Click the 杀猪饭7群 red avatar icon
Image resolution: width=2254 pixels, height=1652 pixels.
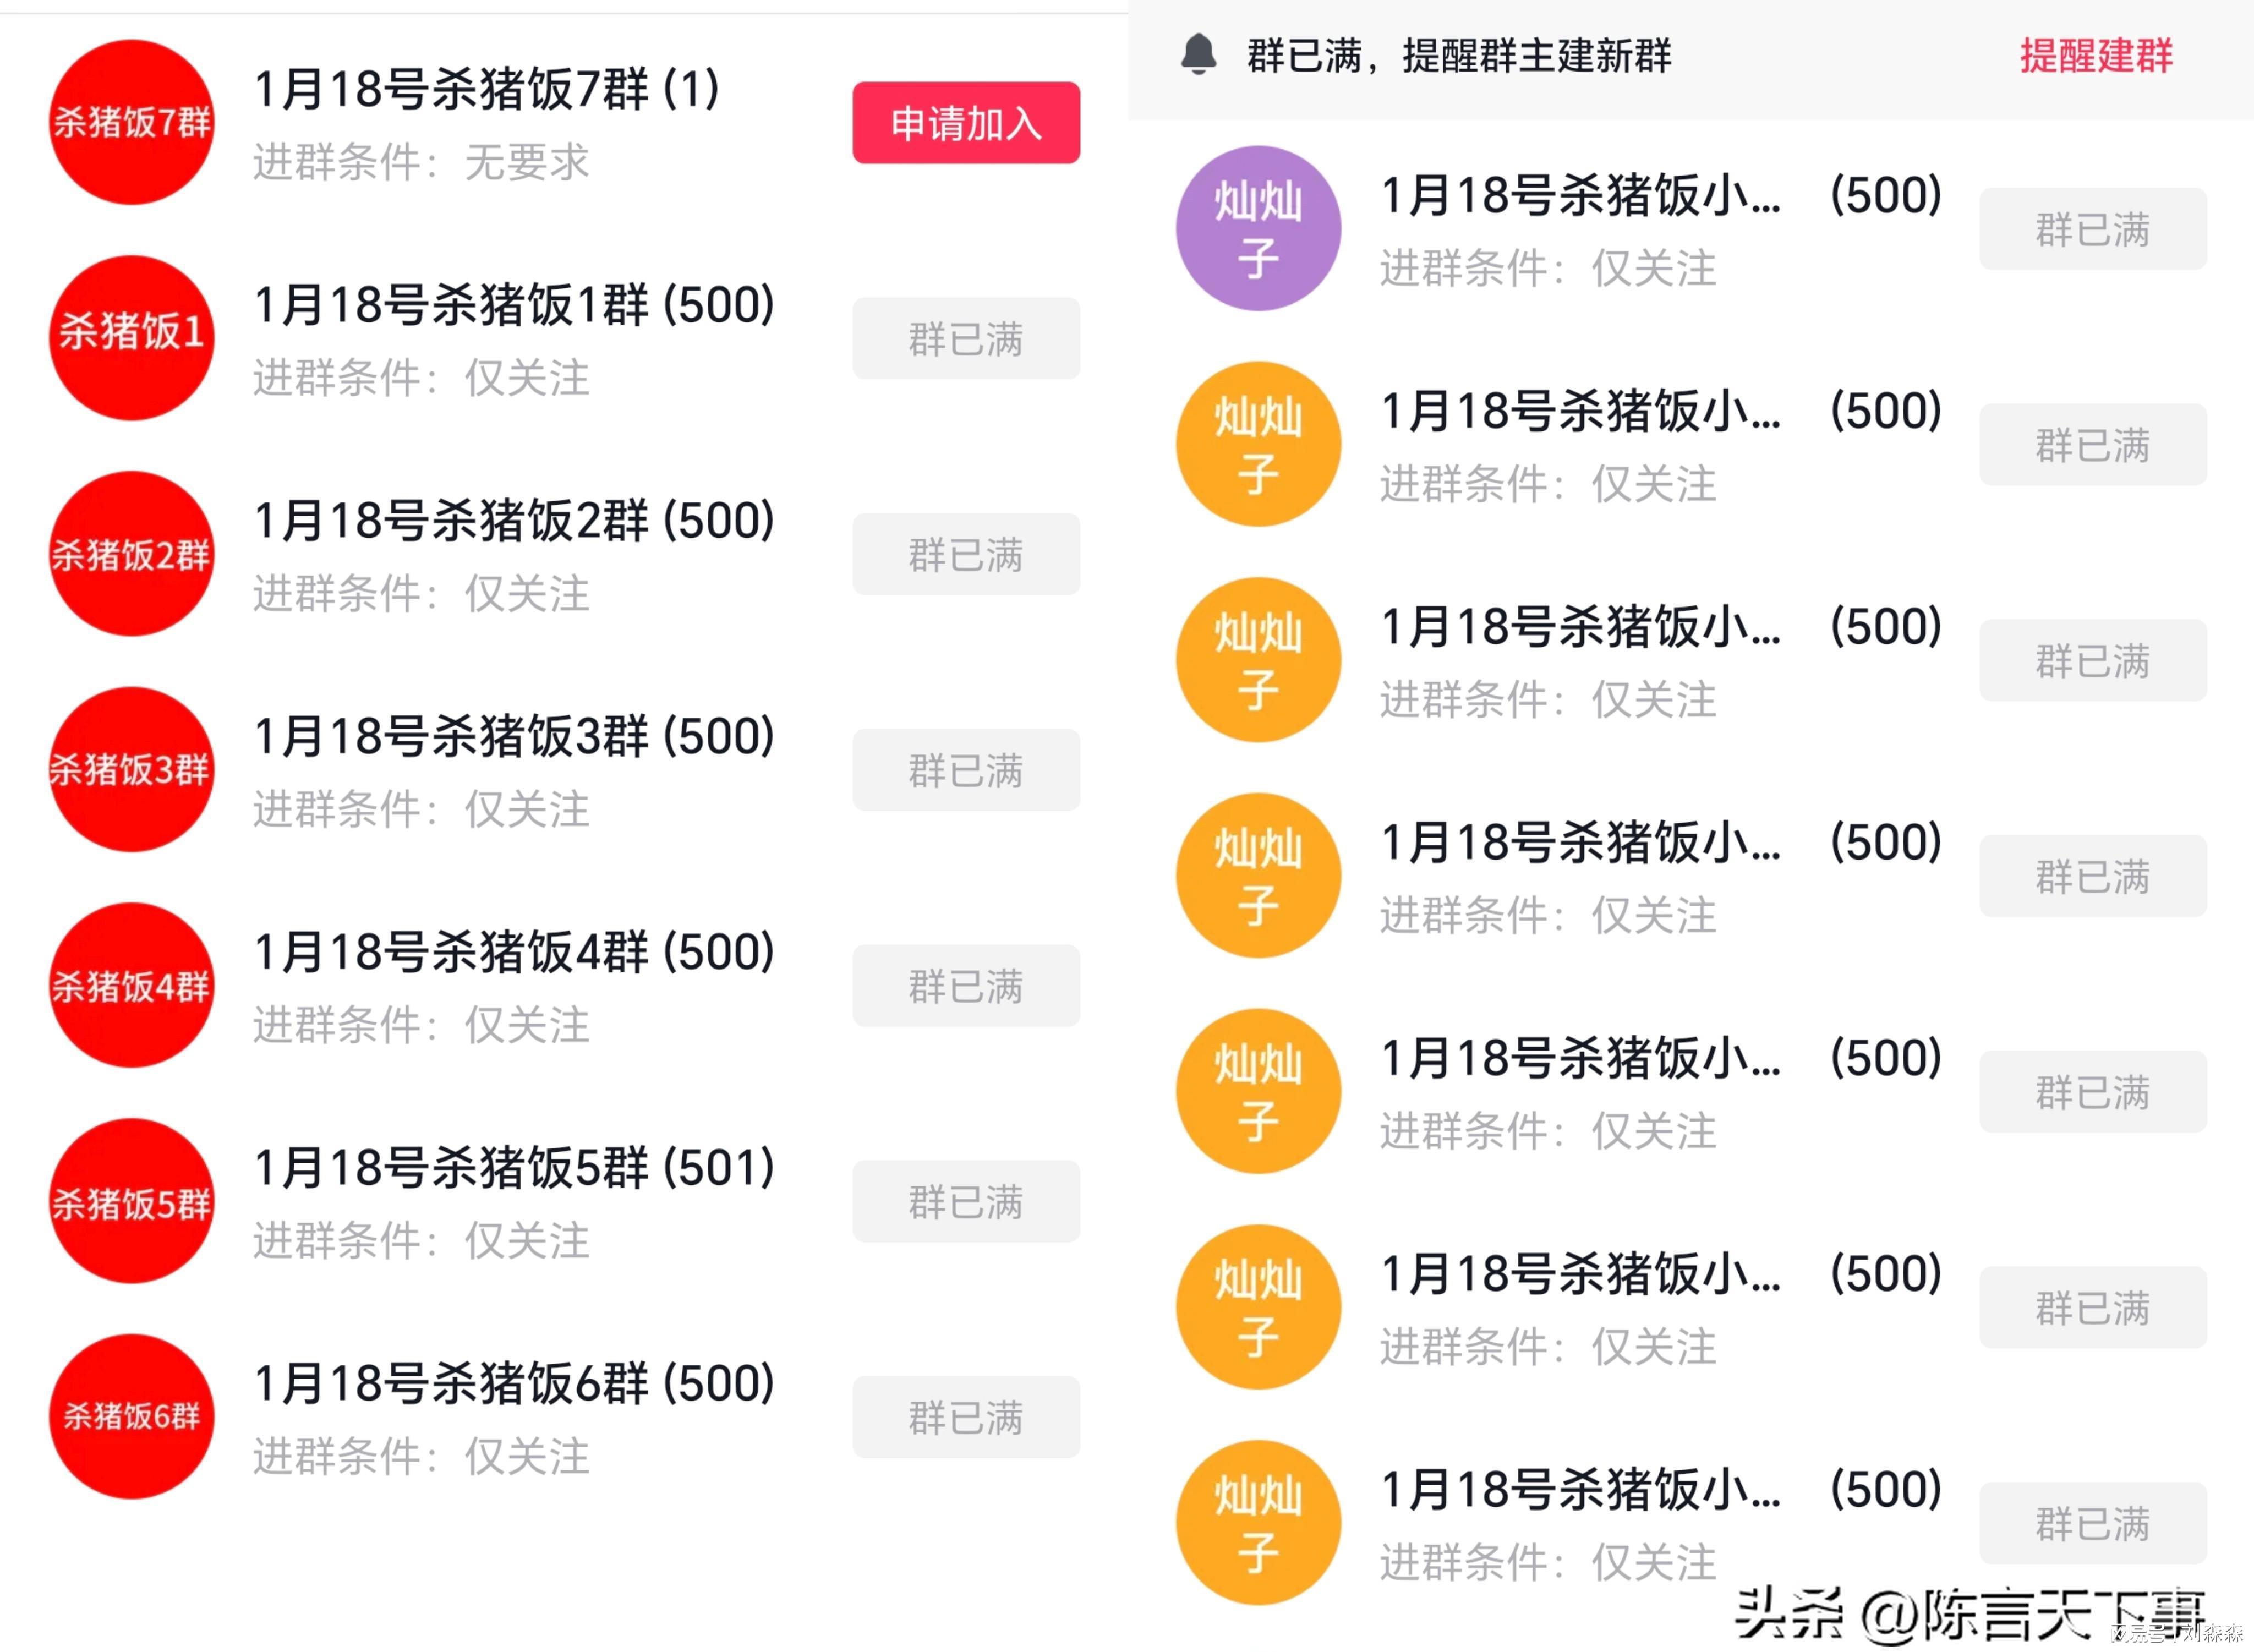click(131, 122)
